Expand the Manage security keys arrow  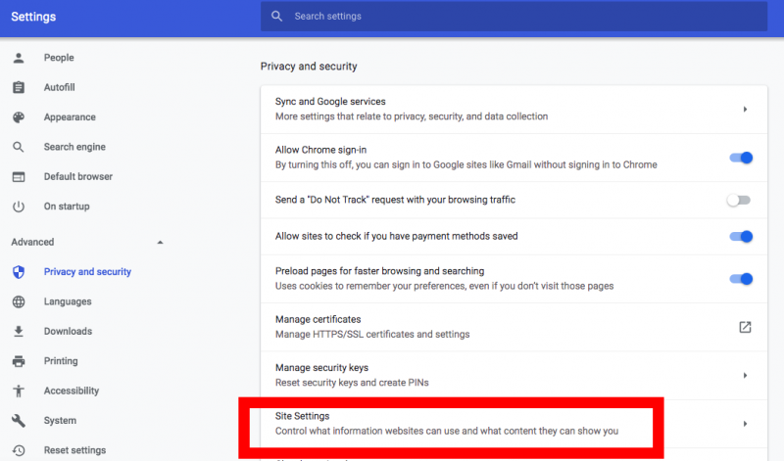[x=745, y=376]
